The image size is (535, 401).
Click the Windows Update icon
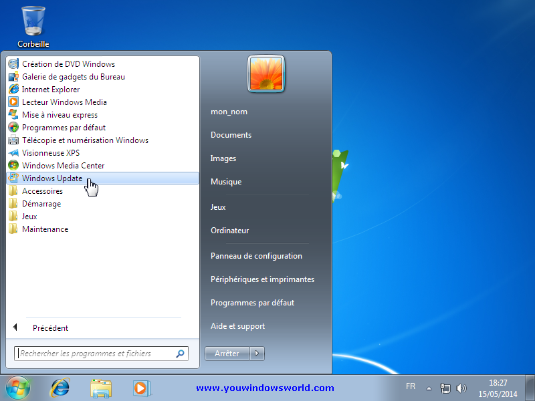(13, 178)
